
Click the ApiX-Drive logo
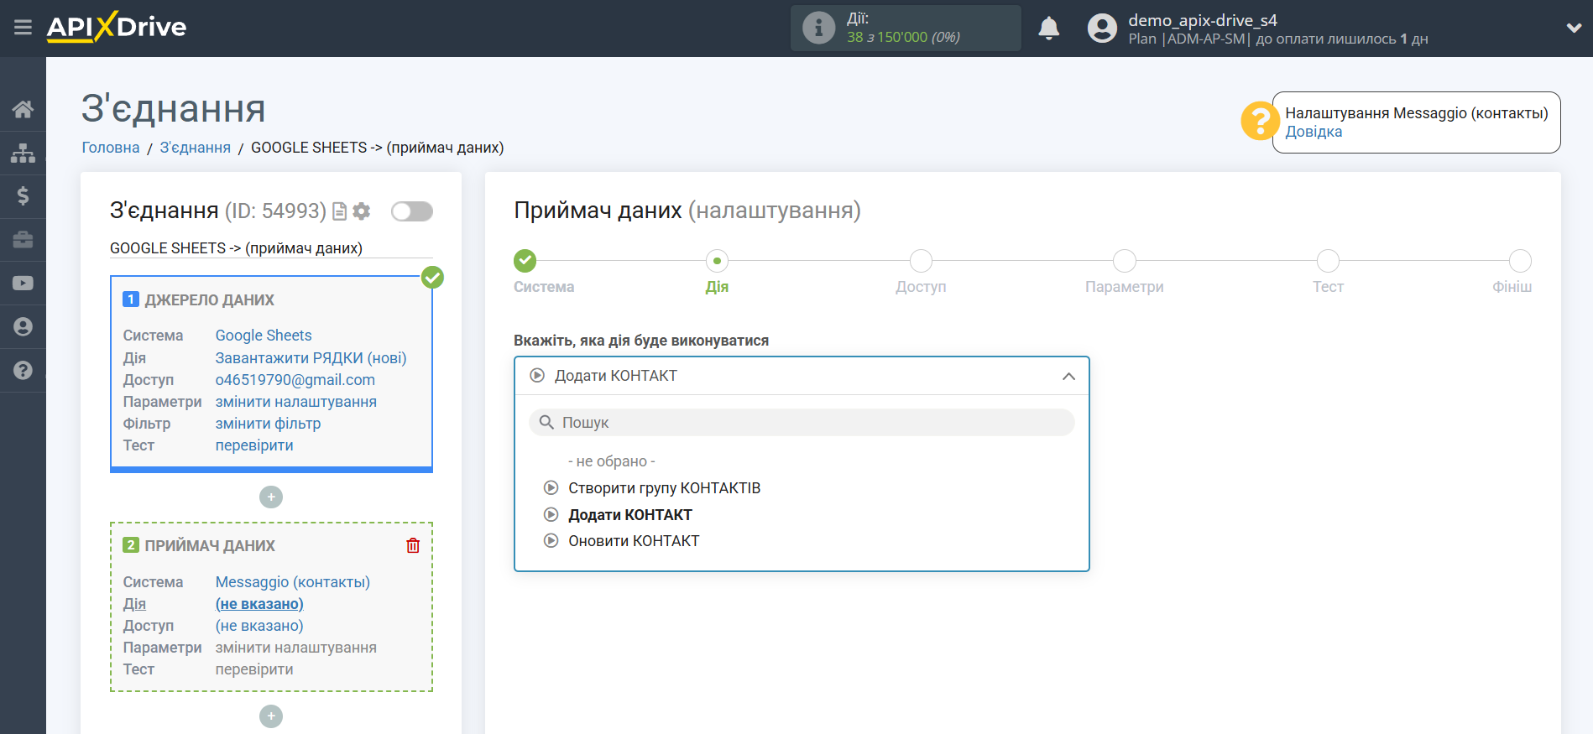[117, 27]
